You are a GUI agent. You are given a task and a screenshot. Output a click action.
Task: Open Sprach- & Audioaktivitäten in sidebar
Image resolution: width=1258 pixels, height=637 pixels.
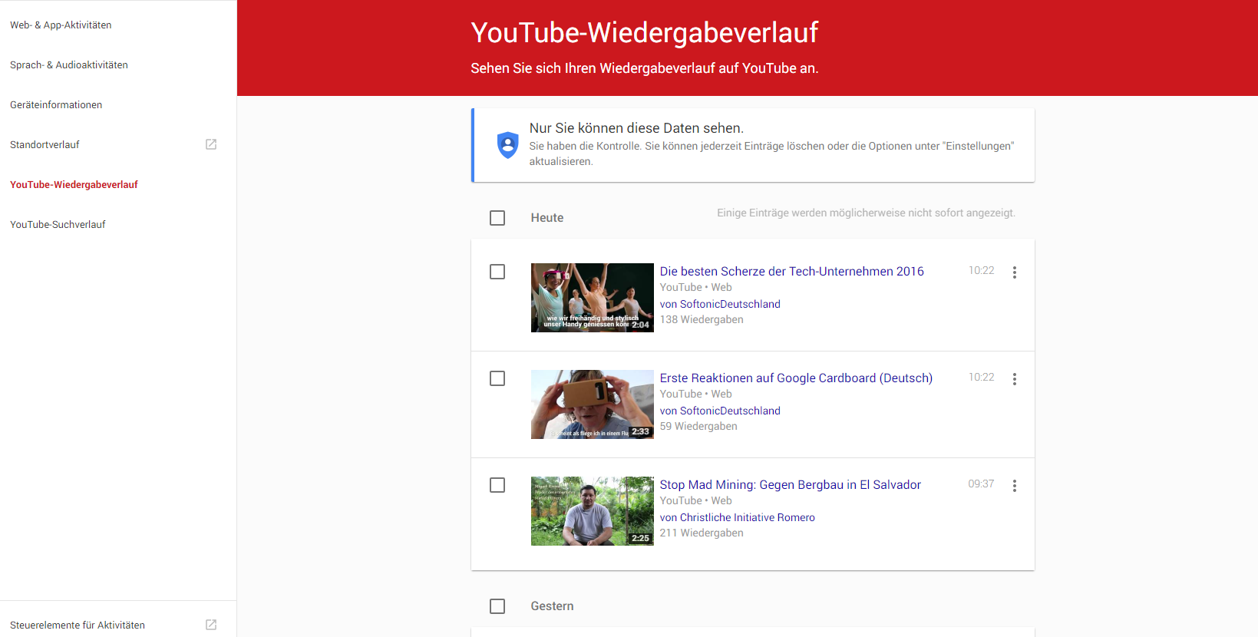69,65
